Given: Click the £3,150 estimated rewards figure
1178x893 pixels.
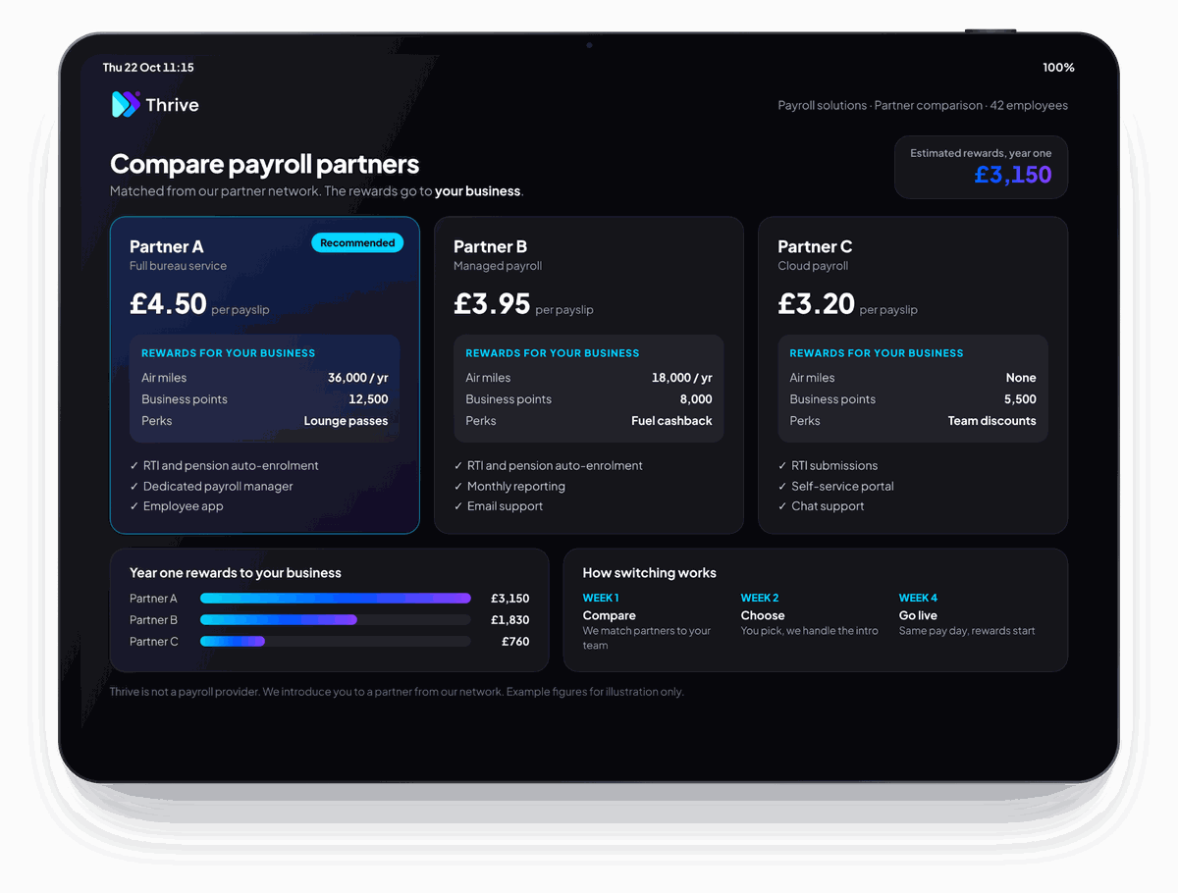Looking at the screenshot, I should pyautogui.click(x=1013, y=175).
